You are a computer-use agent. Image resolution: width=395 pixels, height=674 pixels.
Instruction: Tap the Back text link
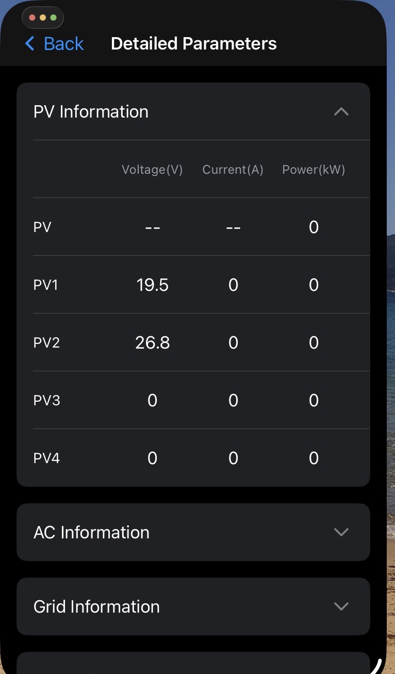coord(63,44)
